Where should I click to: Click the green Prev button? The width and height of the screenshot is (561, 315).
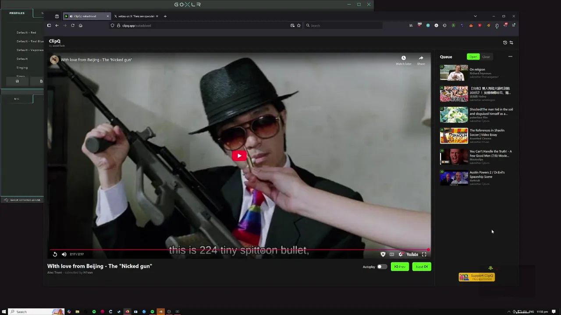click(400, 267)
